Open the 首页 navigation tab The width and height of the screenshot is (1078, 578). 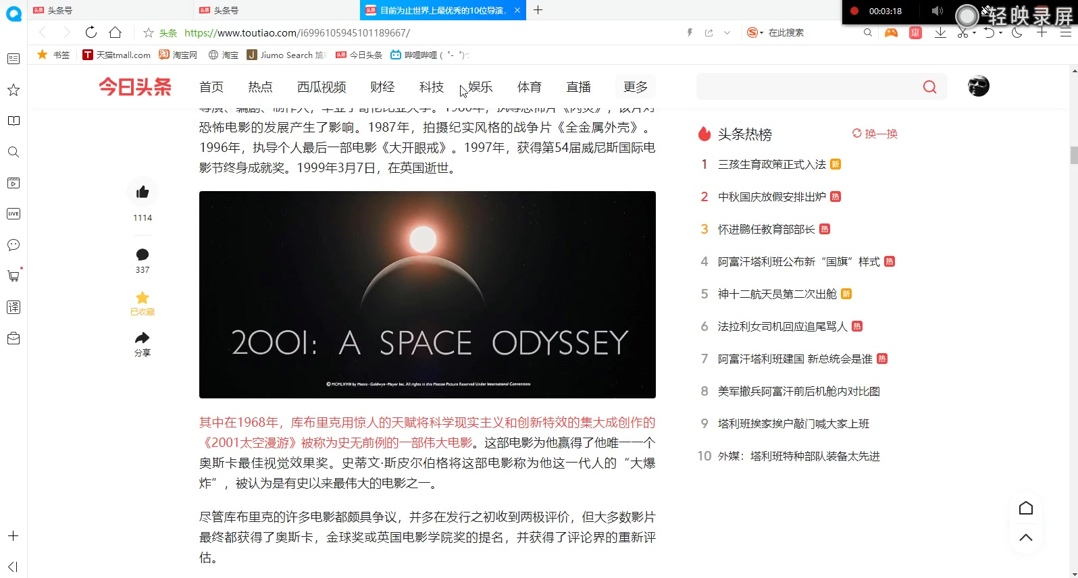click(211, 86)
